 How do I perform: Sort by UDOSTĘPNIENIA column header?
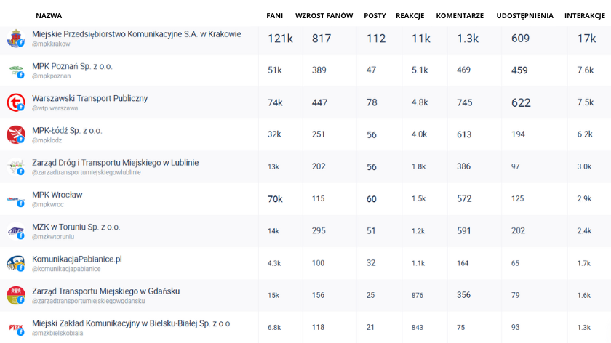524,15
